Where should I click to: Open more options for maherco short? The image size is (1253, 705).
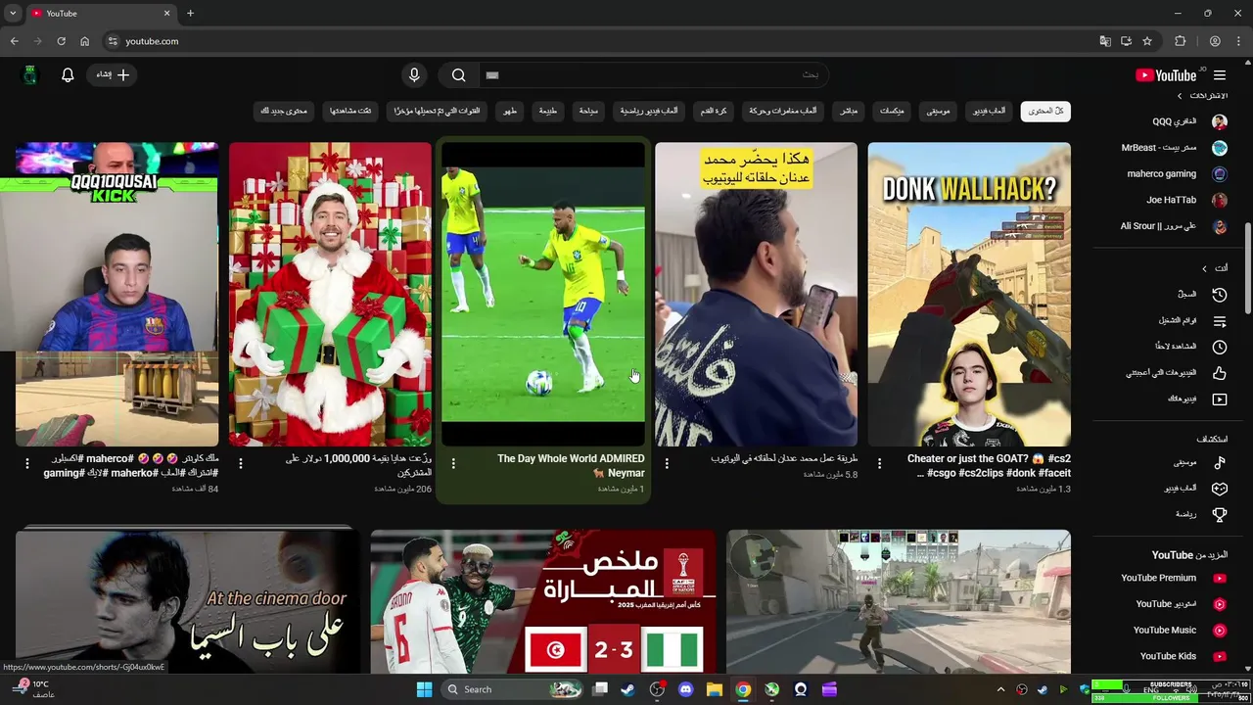tap(27, 464)
